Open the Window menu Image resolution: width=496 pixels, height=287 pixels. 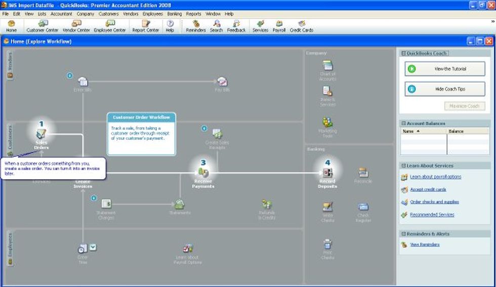(x=213, y=14)
